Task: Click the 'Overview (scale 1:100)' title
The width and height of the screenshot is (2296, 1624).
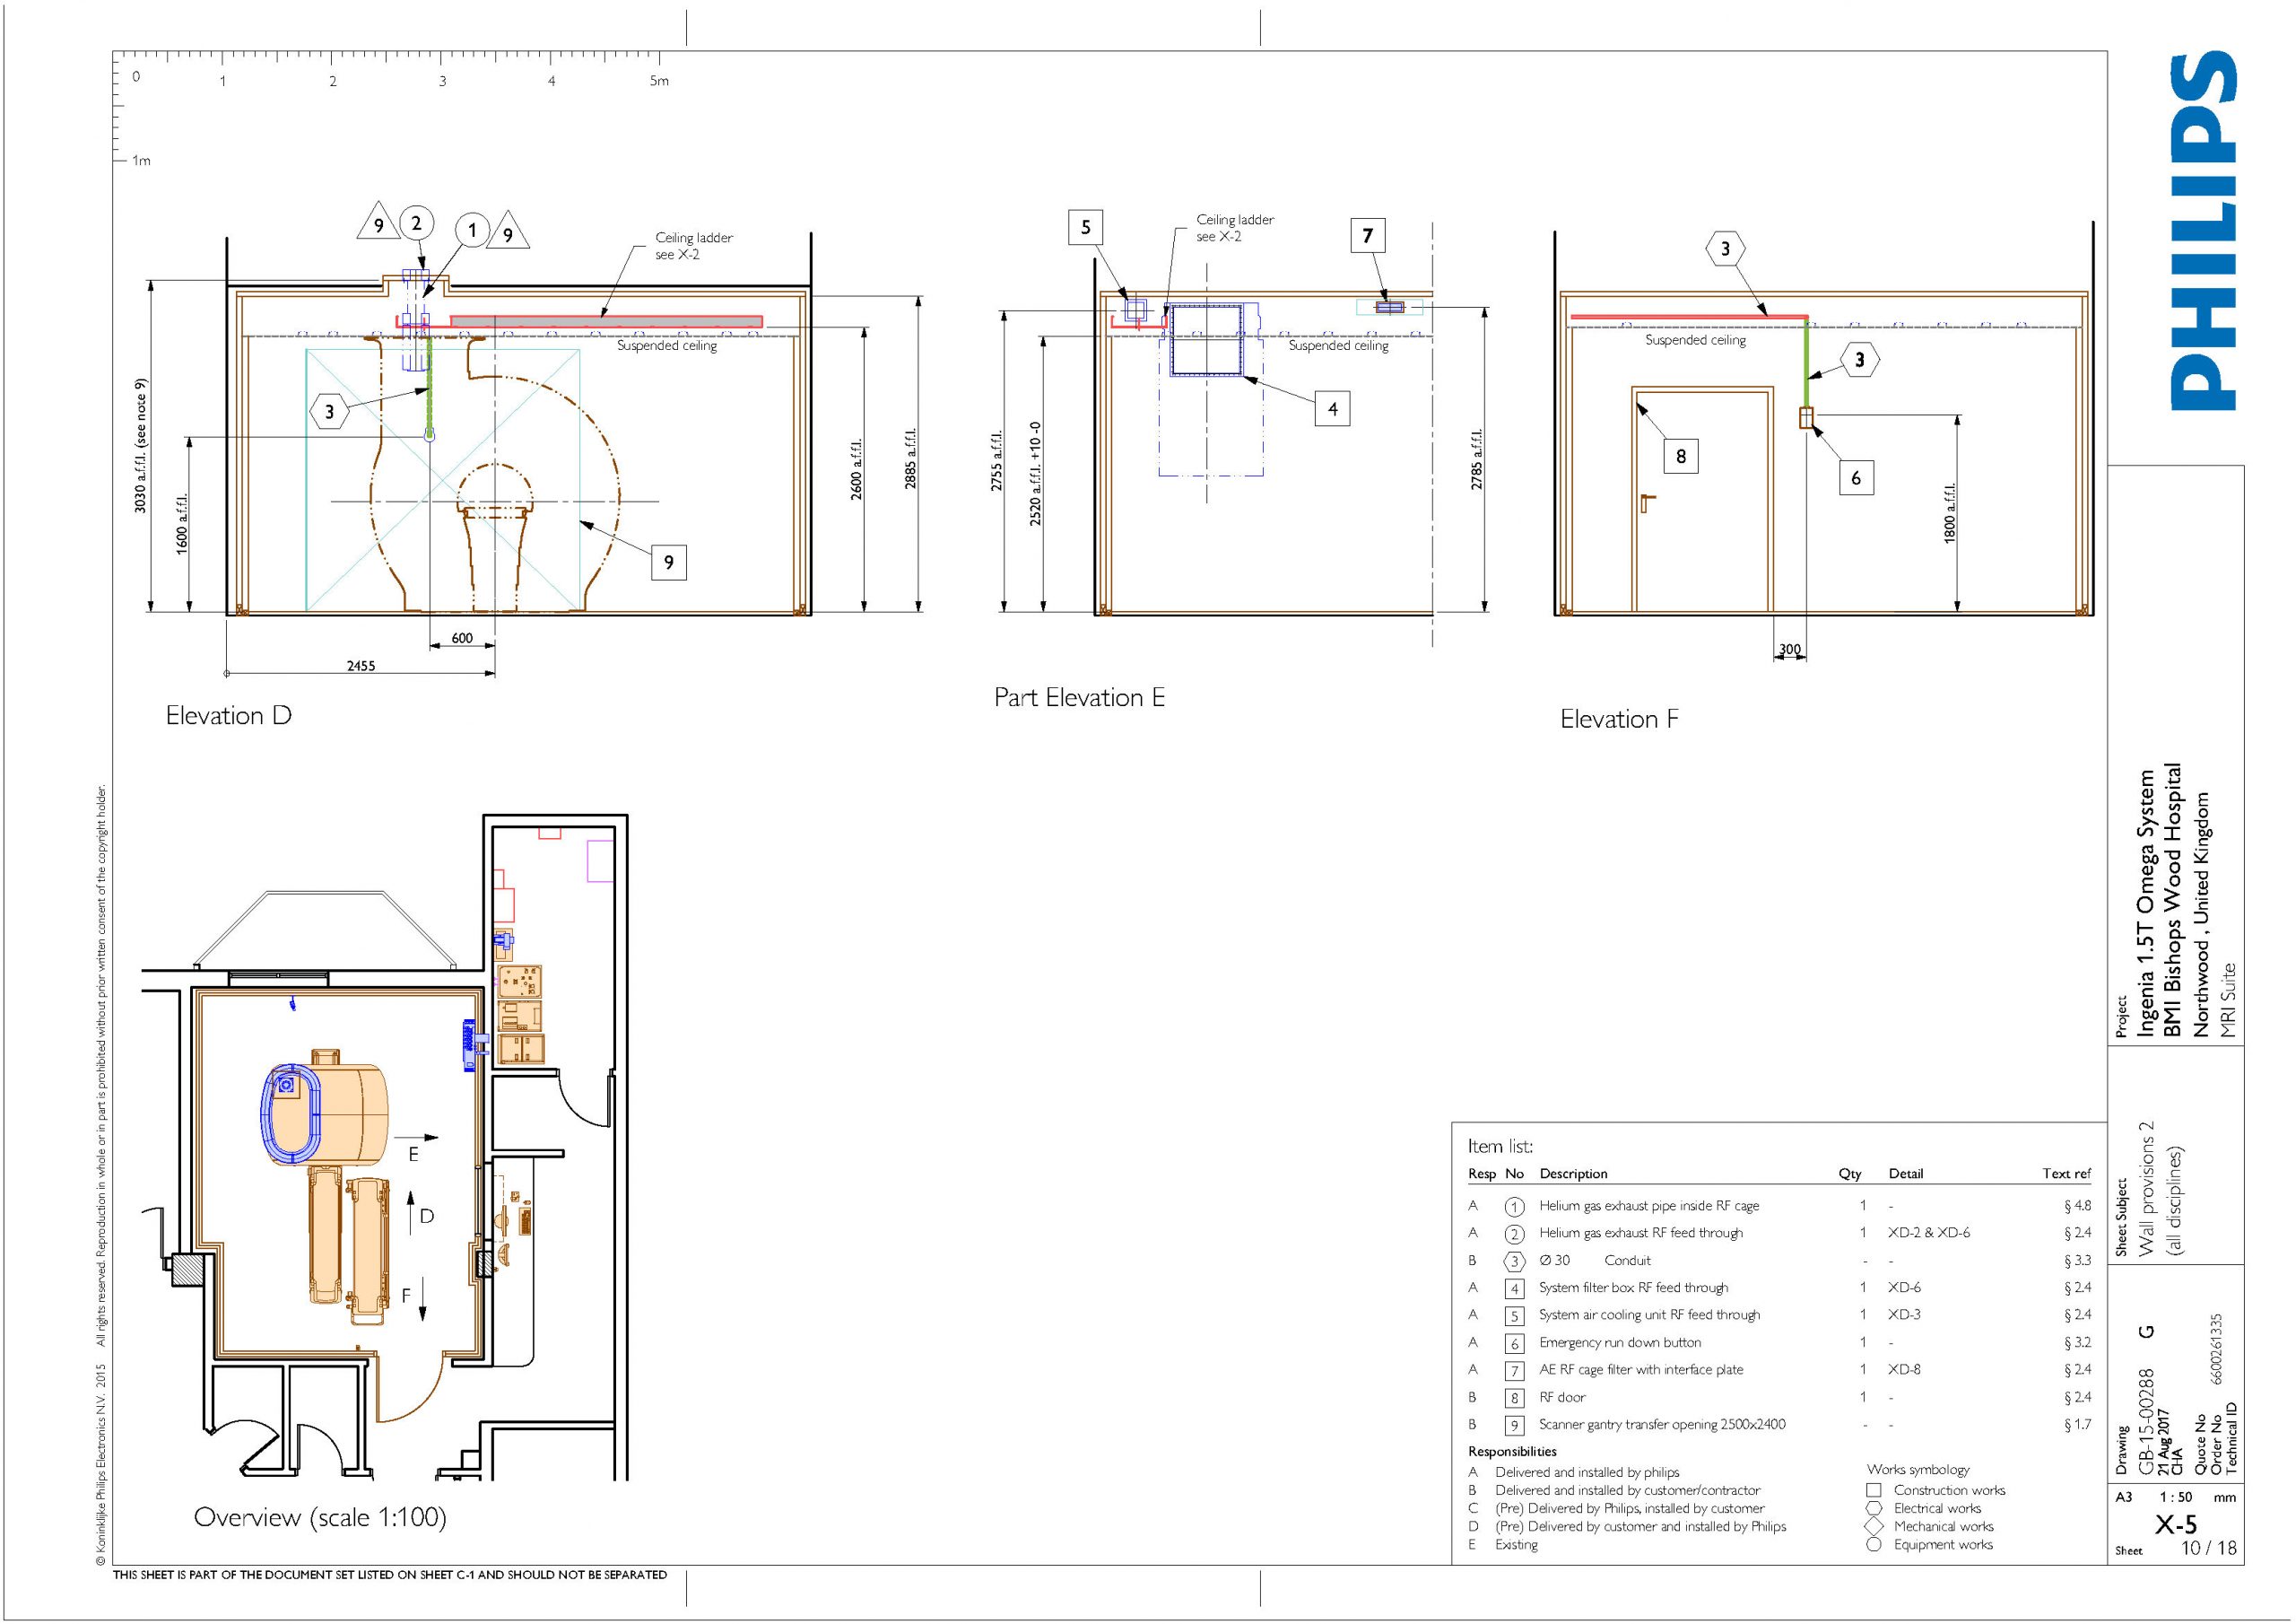Action: tap(320, 1517)
